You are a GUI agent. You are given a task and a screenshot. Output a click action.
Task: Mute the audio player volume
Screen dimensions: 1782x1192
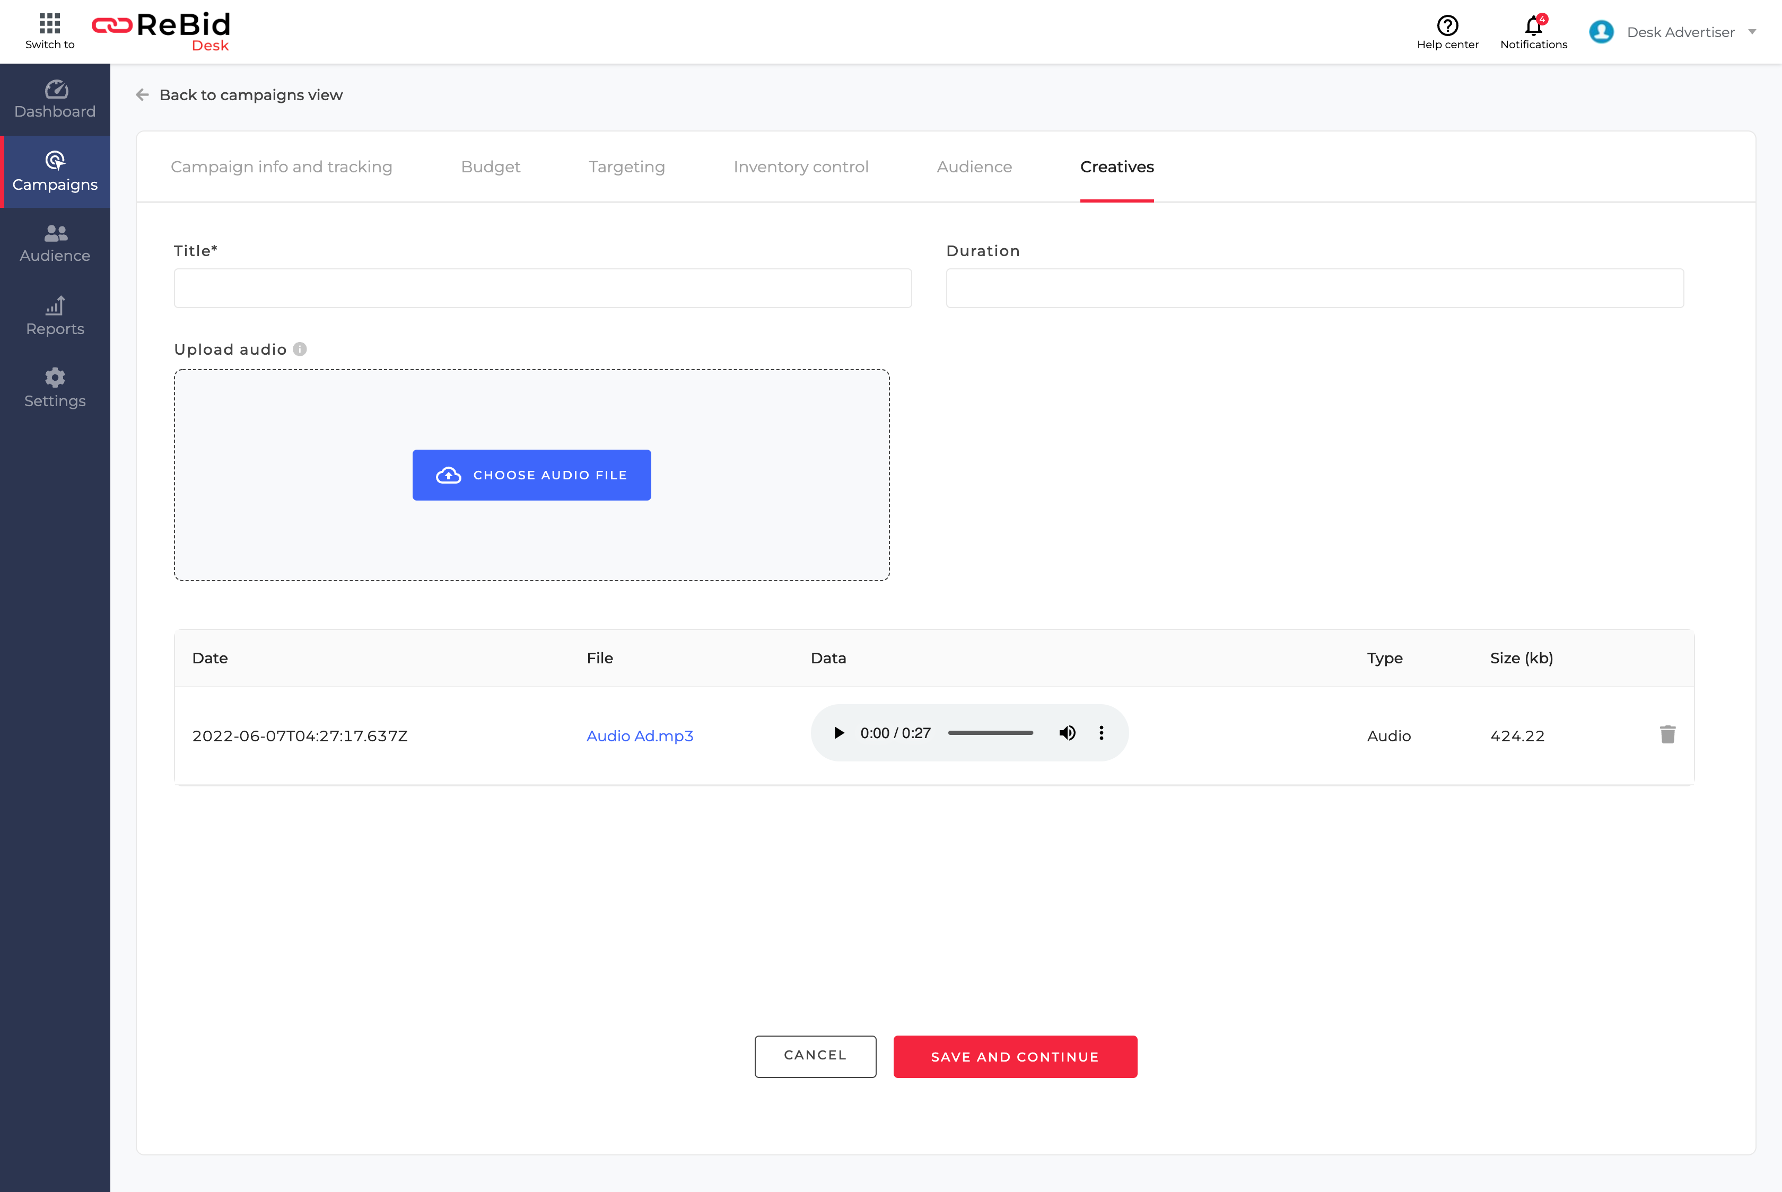[1068, 733]
